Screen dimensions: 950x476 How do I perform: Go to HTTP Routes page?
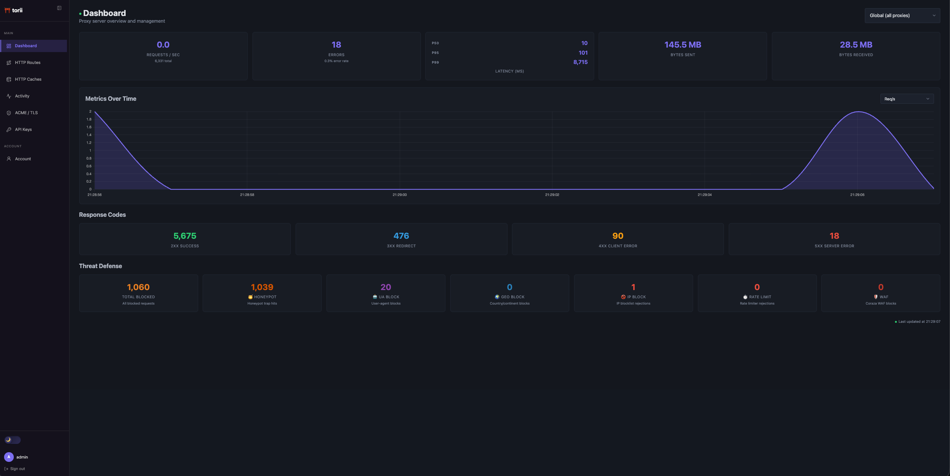click(34, 63)
